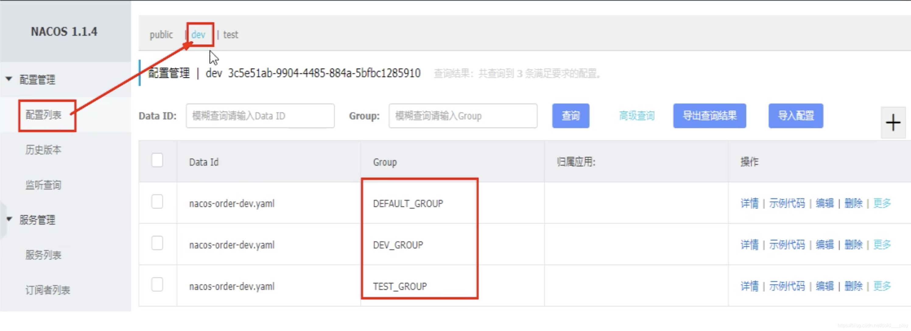Select the TEST_GROUP cell text
This screenshot has height=331, width=911.
400,286
